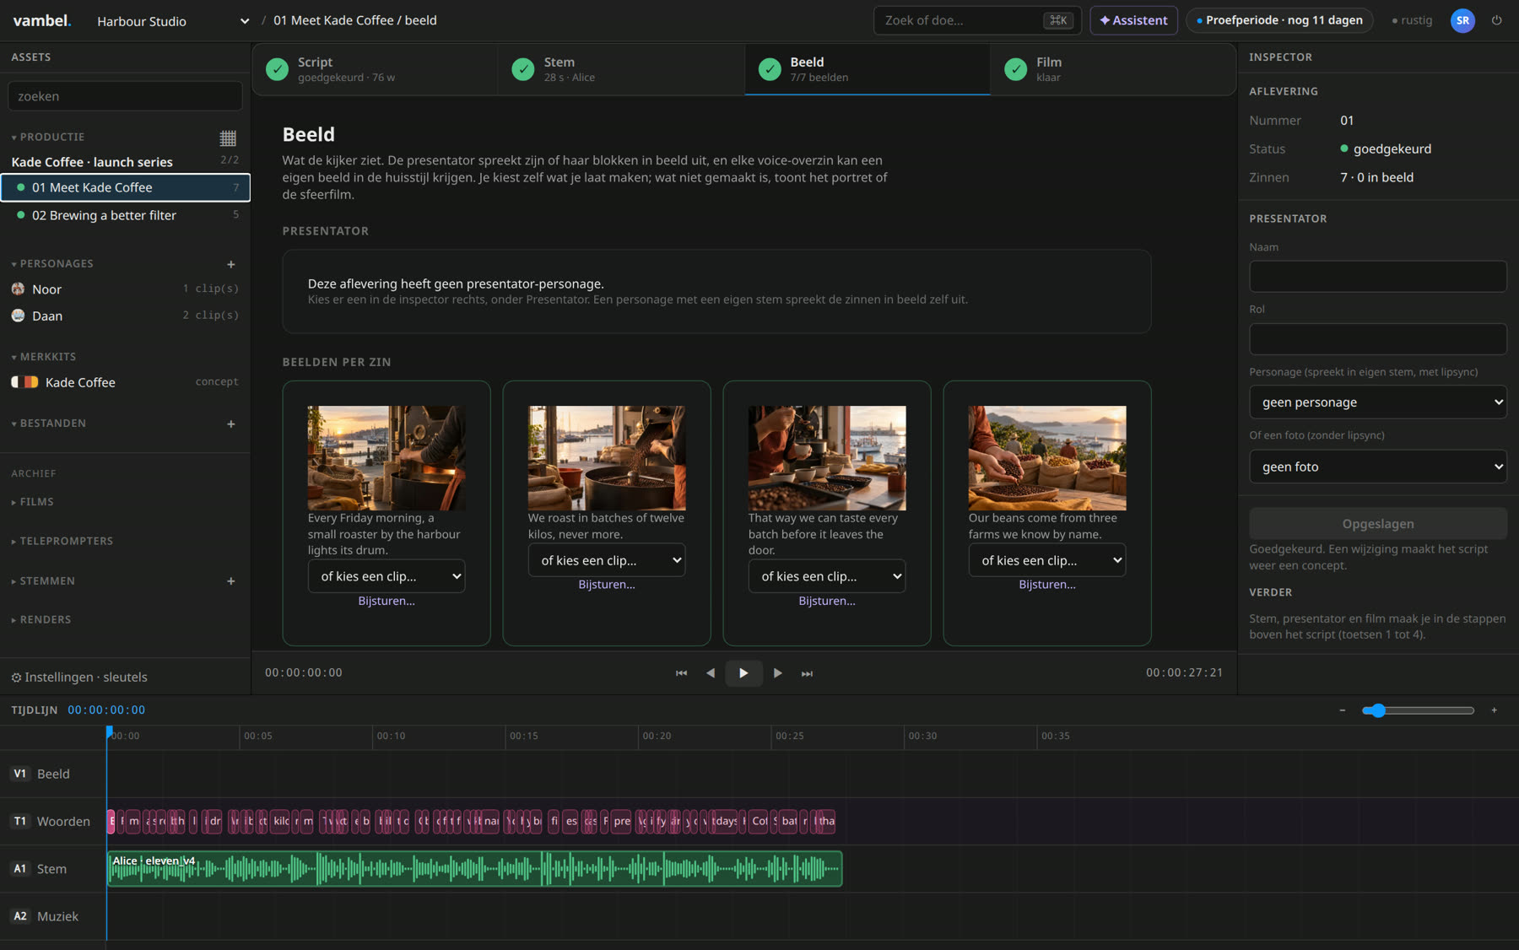Expand the Renders section
This screenshot has height=950, width=1519.
[x=41, y=619]
